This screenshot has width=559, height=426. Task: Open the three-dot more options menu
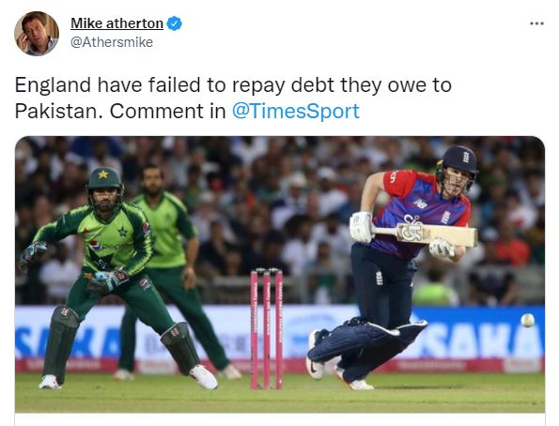pos(536,23)
